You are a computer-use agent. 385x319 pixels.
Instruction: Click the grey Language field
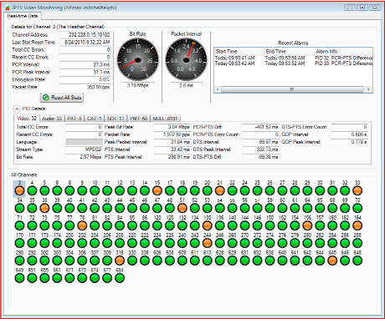tap(84, 142)
